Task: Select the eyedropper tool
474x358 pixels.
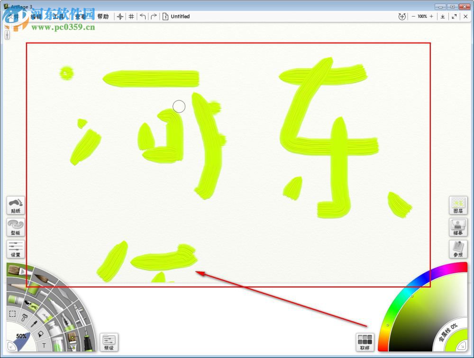Action: pyautogui.click(x=33, y=324)
